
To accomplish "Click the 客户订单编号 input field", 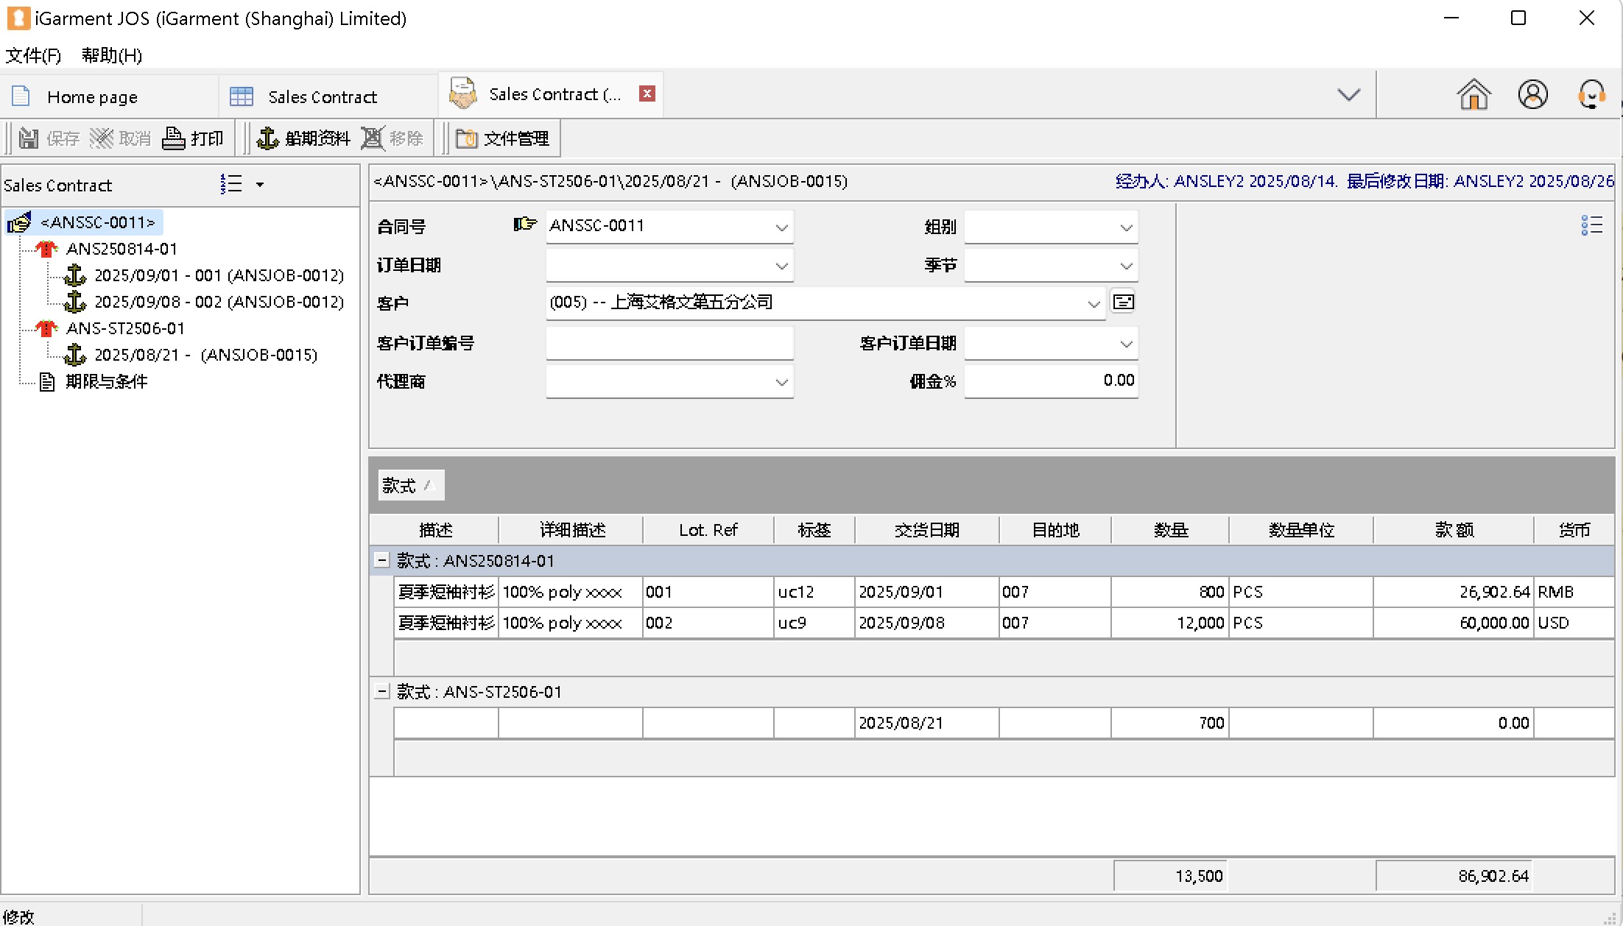I will point(669,343).
